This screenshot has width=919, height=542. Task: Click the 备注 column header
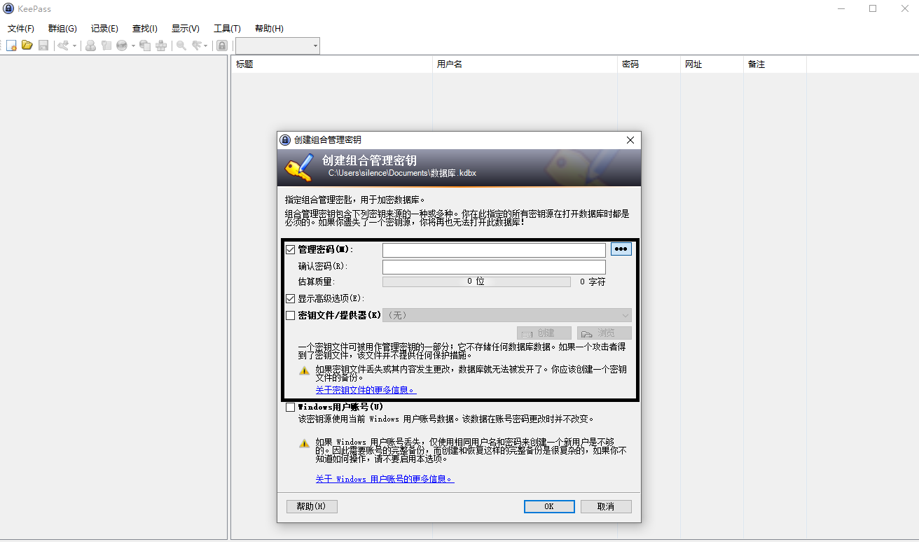[x=775, y=64]
